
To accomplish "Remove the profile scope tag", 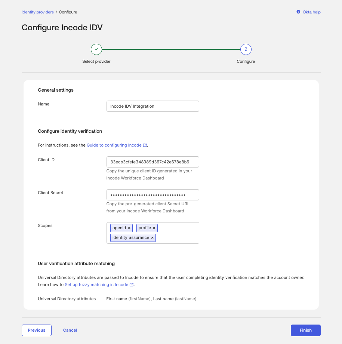I will (x=154, y=228).
